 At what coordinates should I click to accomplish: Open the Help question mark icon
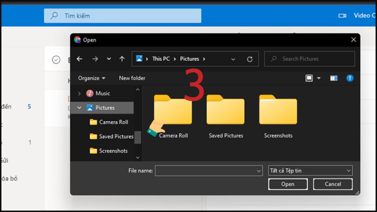coord(350,78)
